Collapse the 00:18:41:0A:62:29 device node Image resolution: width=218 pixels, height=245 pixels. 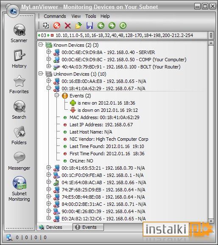coord(49,88)
